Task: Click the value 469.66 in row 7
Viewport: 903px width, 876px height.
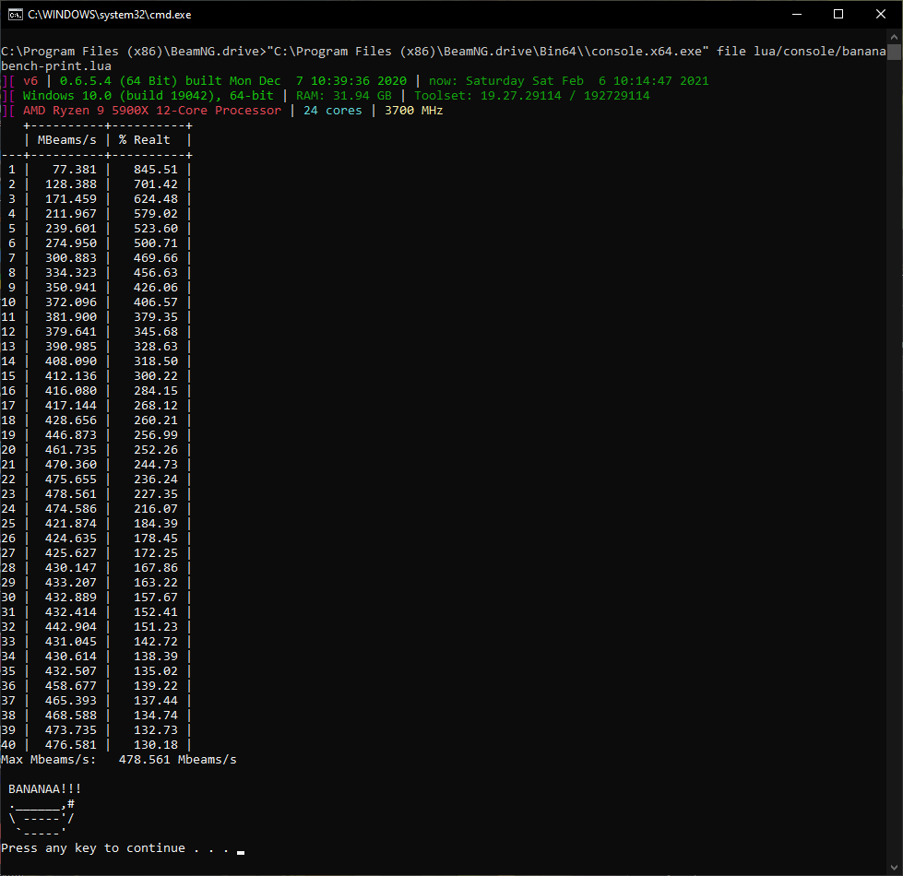Action: 156,258
